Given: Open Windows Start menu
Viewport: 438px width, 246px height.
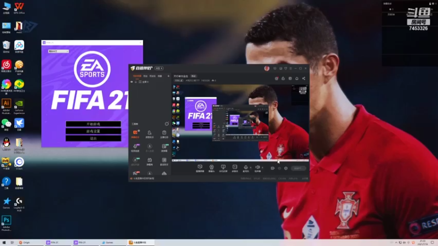Looking at the screenshot, I should pyautogui.click(x=4, y=243).
